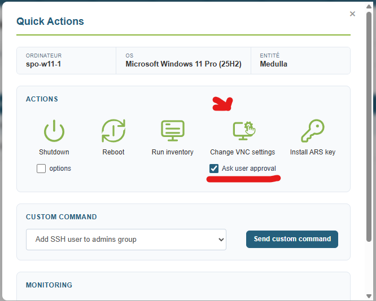Uncheck the Ask user approval checkbox
The height and width of the screenshot is (301, 376).
coord(214,169)
